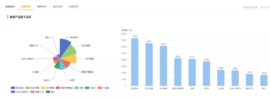
Task: Click the 3728 bar value label
Action: coord(206,60)
